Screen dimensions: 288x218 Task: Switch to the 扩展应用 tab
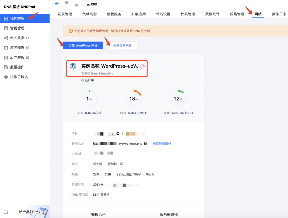click(139, 14)
